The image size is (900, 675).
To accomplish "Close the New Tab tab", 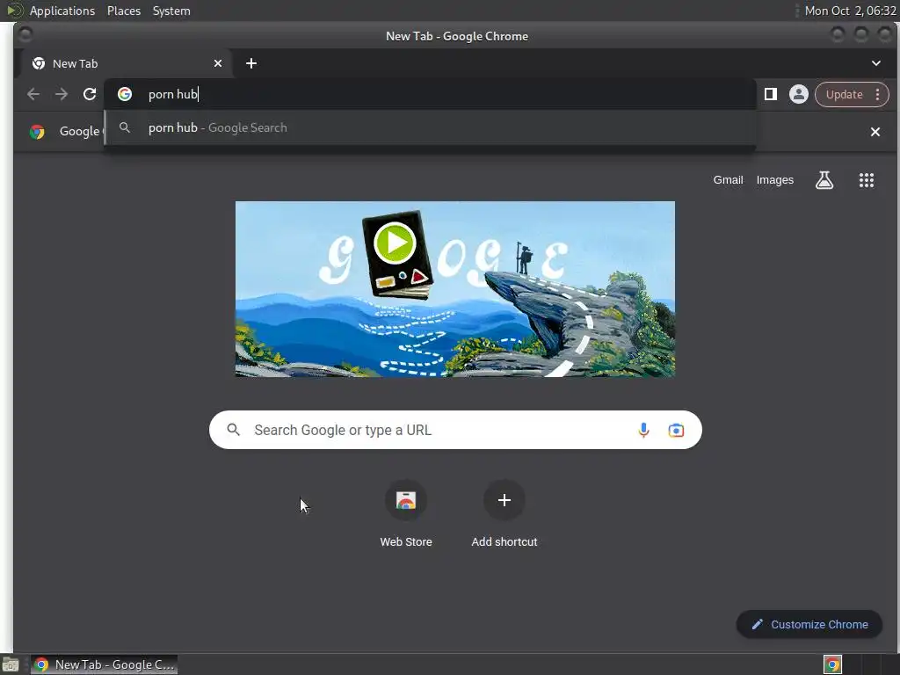I will click(x=218, y=63).
